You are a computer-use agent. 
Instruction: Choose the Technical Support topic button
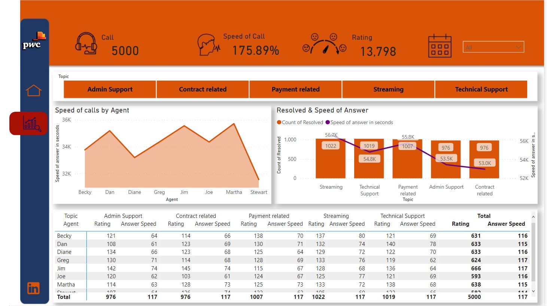[481, 89]
